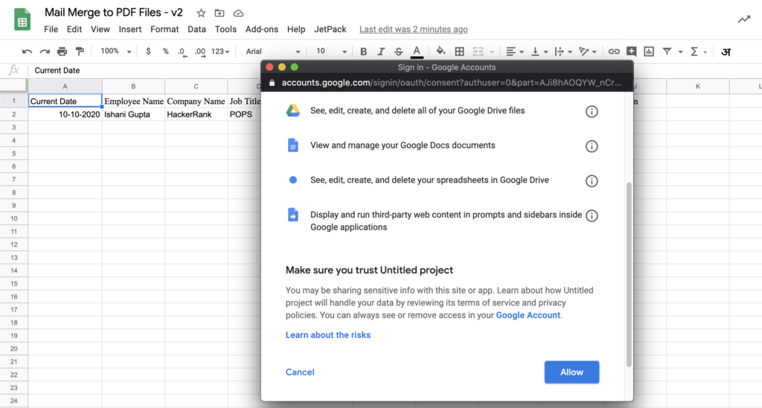Click the Insert link icon
The width and height of the screenshot is (762, 408).
pos(614,51)
